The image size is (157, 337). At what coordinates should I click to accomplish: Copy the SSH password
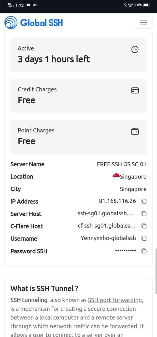tap(144, 251)
